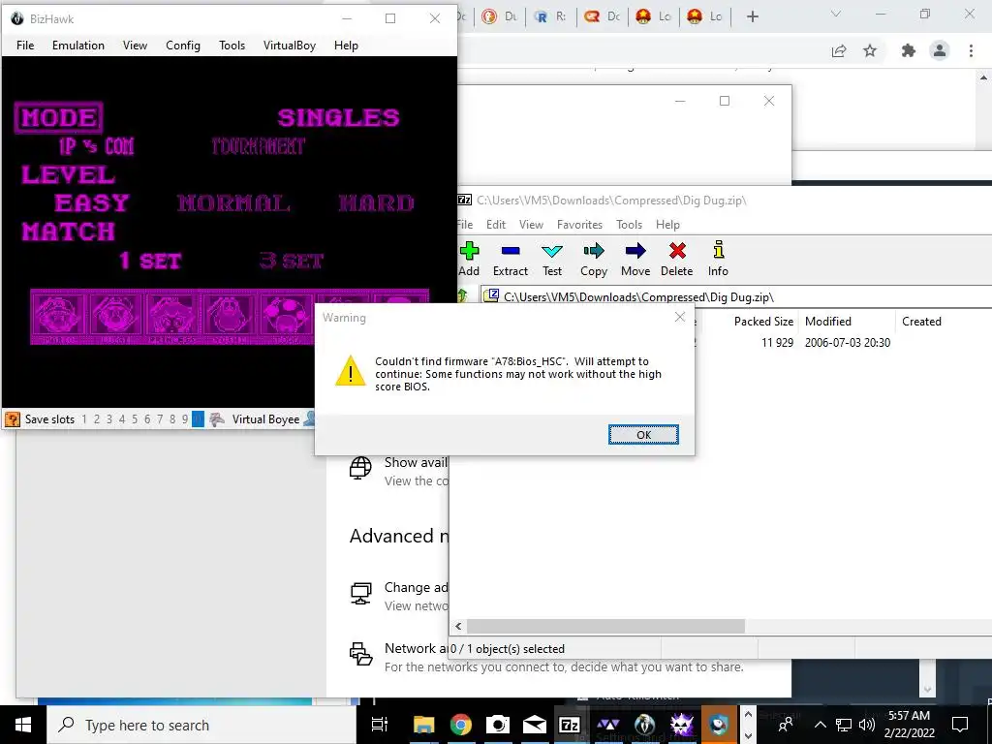The image size is (992, 744).
Task: Open the Tools menu in 7-Zip
Action: pos(629,225)
